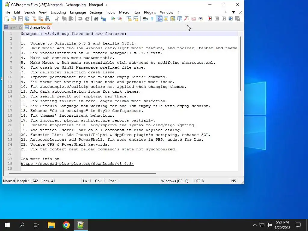Toggle INS insert mode in status bar
The height and width of the screenshot is (231, 308).
tap(233, 181)
